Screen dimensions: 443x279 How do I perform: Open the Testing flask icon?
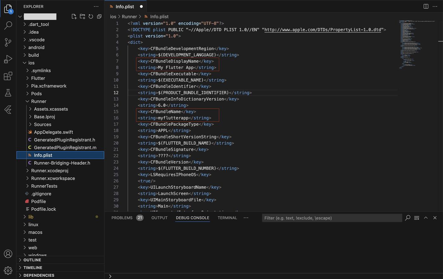point(8,93)
